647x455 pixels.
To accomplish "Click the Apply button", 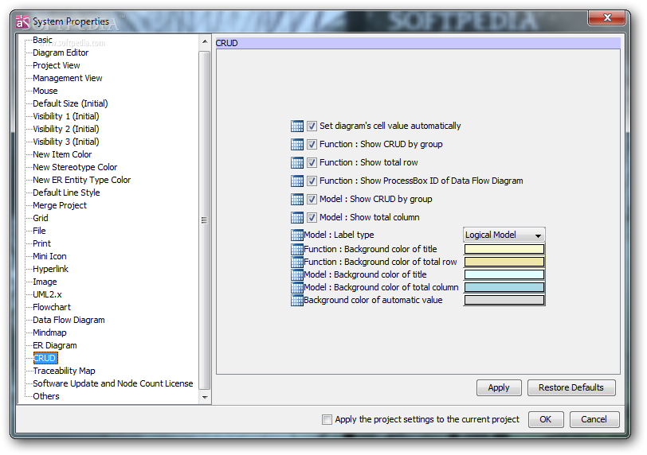I will pyautogui.click(x=499, y=387).
